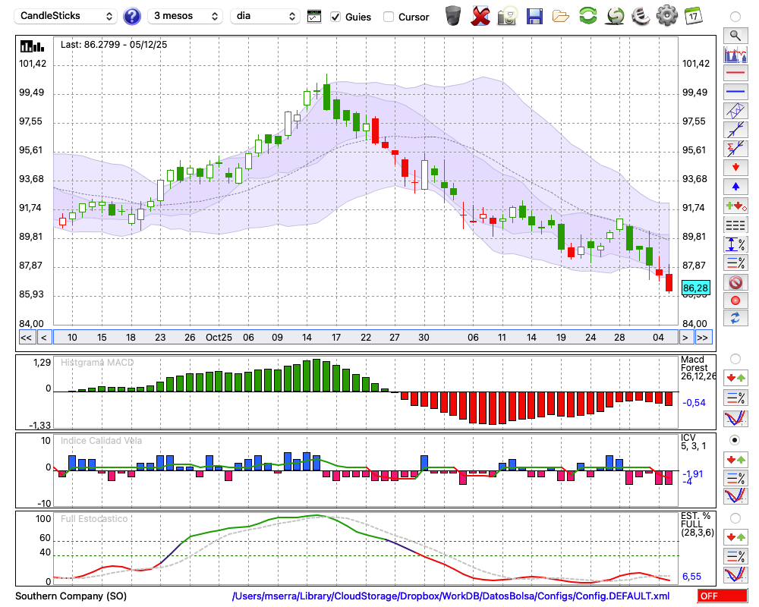The width and height of the screenshot is (759, 607).
Task: Open the CandleSticks chart type dropdown
Action: [67, 16]
